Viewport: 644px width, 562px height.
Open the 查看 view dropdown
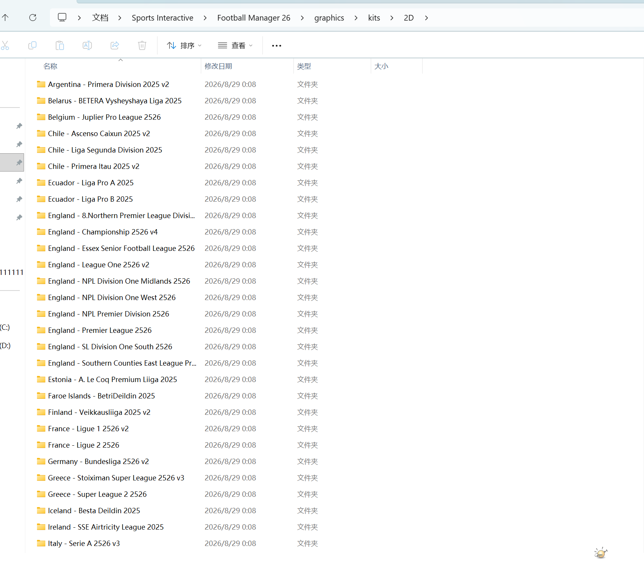pyautogui.click(x=235, y=46)
